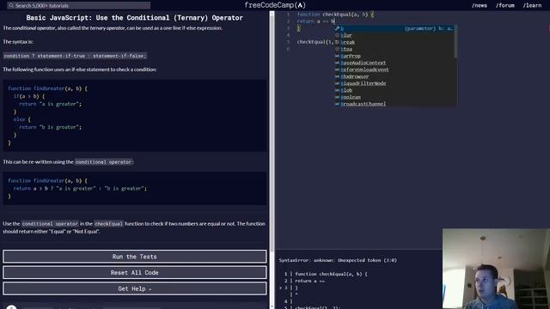
Task: Select 'BiquadFilterNode' autocomplete suggestion
Action: (x=394, y=83)
